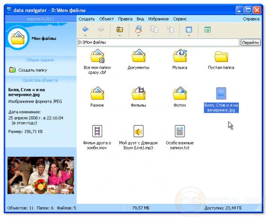Open the Создать menu

coord(86,19)
